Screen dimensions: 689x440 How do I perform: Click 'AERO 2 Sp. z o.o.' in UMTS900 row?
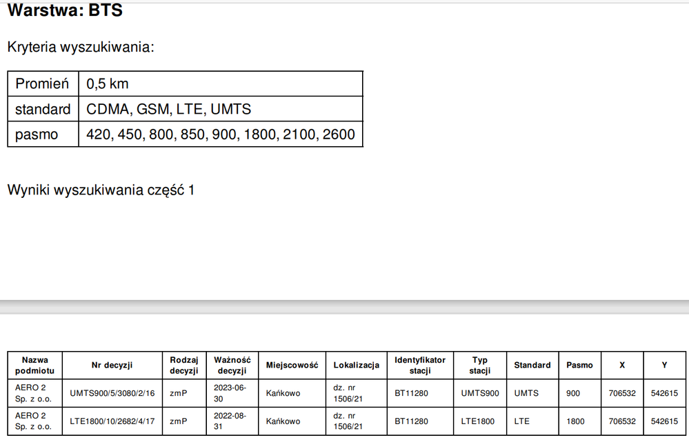click(33, 393)
